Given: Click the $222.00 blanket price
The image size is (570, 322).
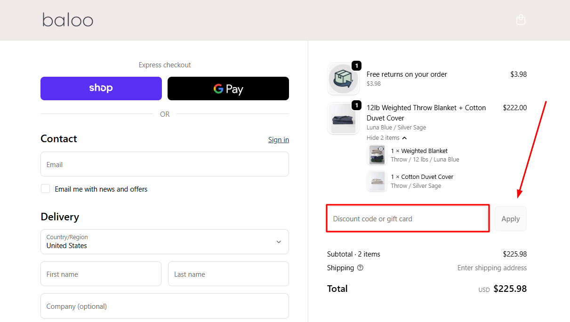Looking at the screenshot, I should (x=515, y=108).
